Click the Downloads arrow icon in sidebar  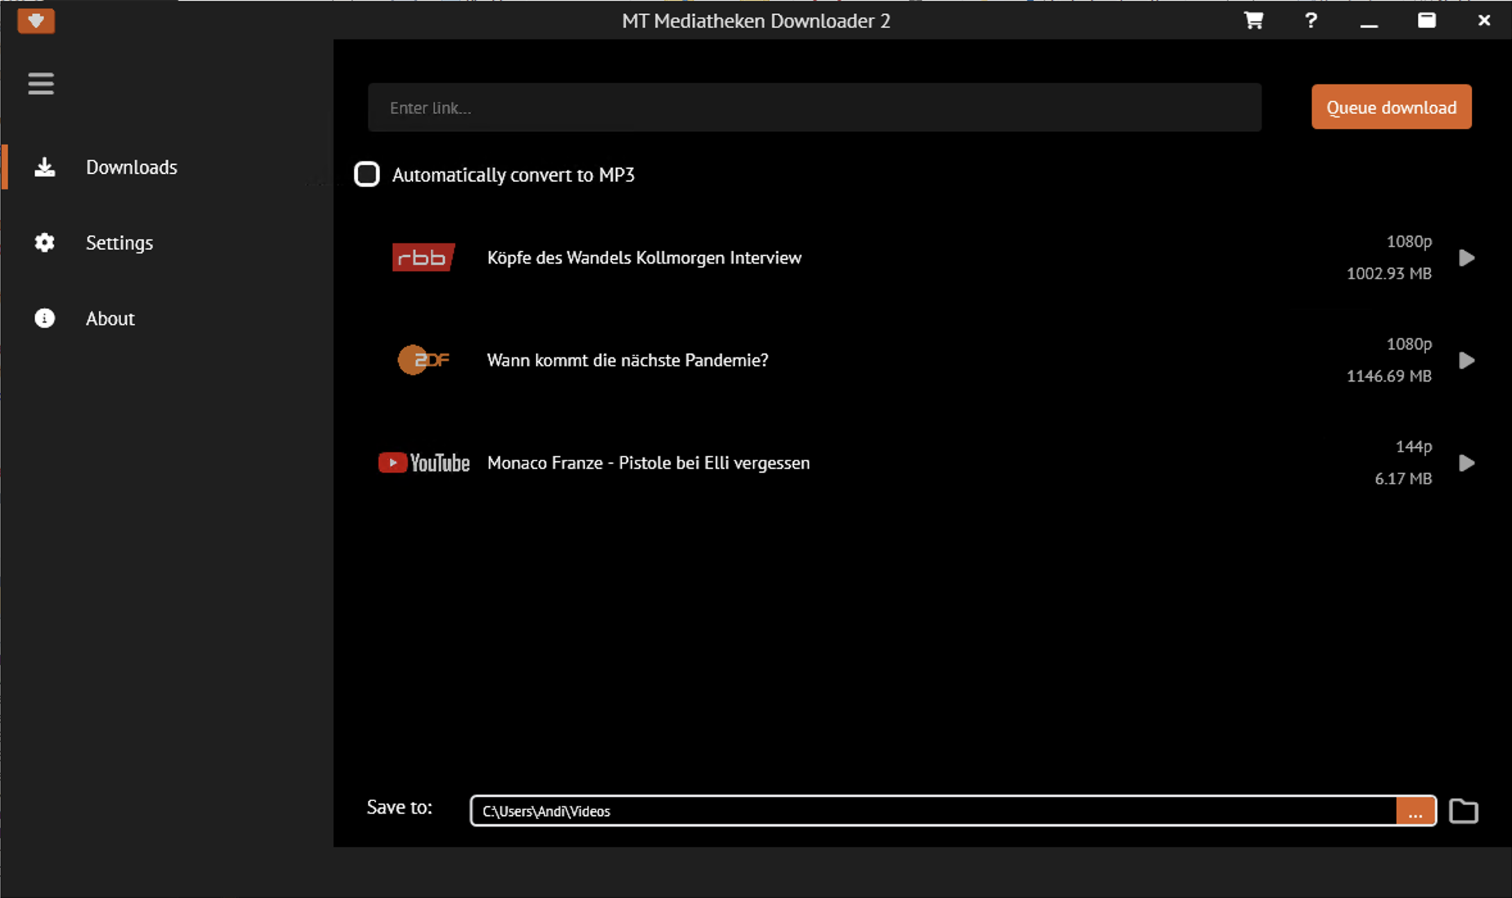(x=44, y=167)
